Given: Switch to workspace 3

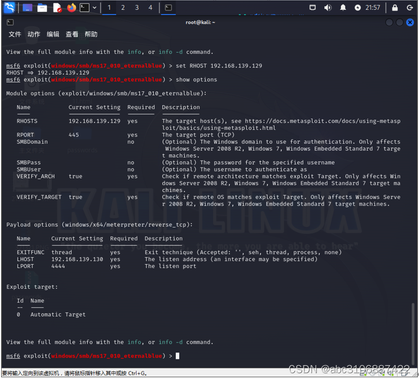Looking at the screenshot, I should (x=137, y=8).
